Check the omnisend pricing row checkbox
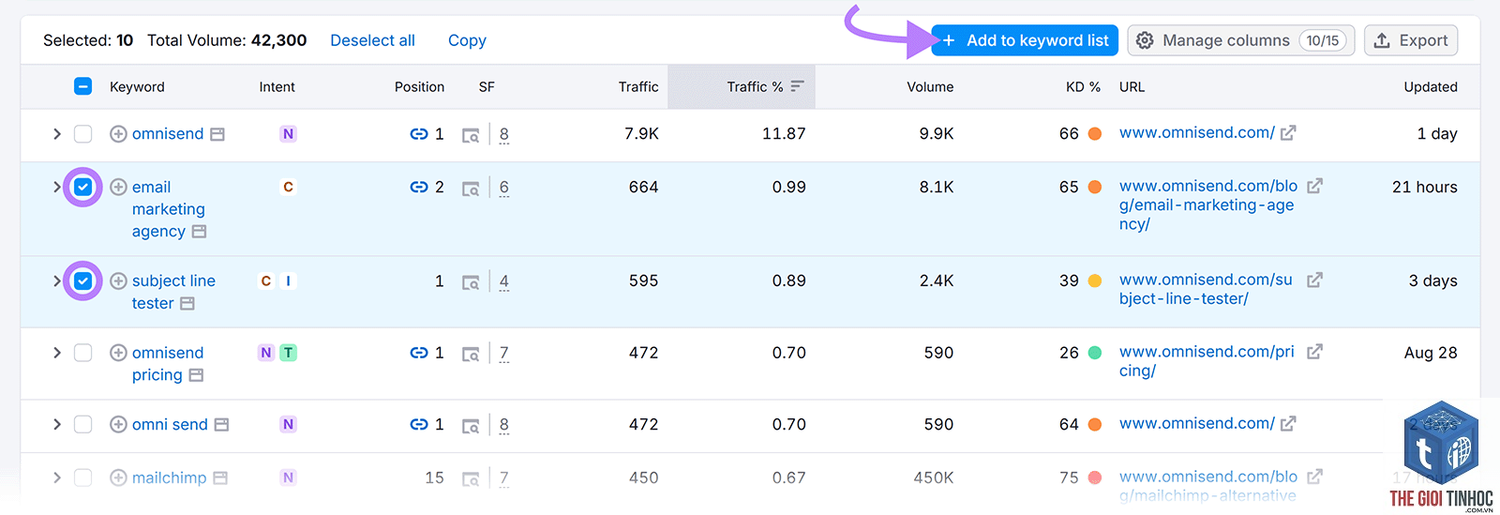 pos(82,353)
